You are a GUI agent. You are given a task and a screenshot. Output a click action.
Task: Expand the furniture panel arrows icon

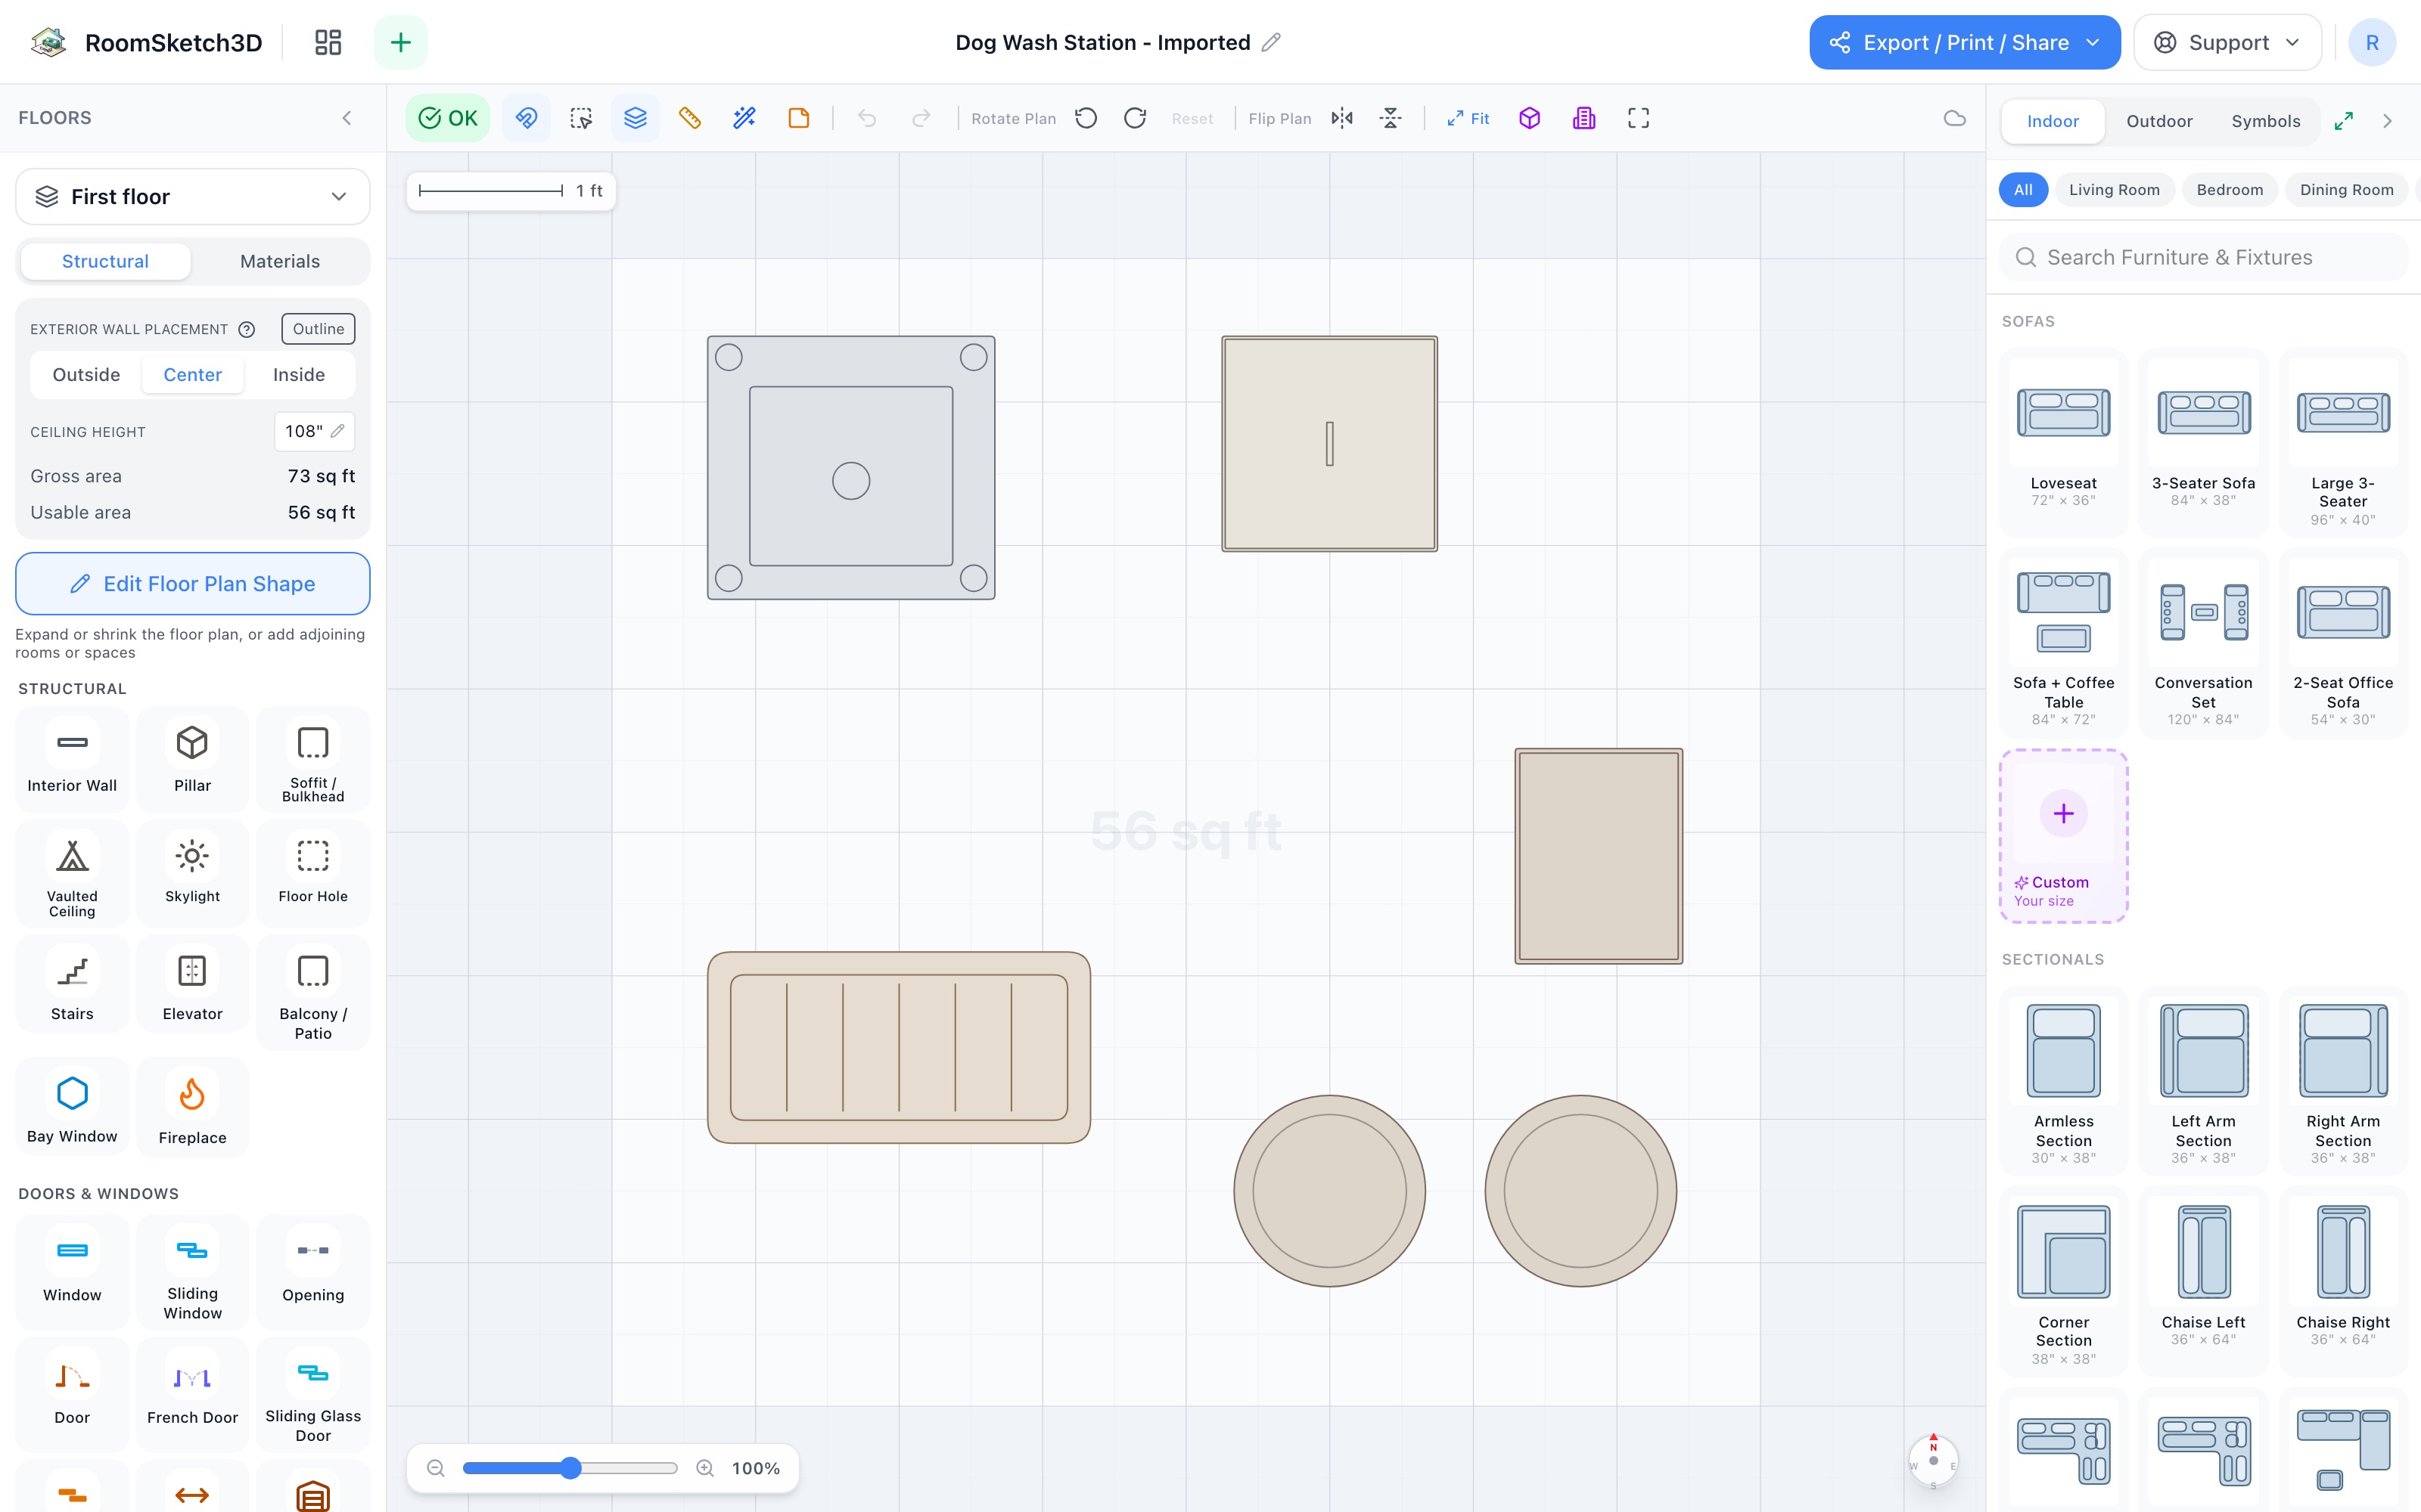[2344, 121]
